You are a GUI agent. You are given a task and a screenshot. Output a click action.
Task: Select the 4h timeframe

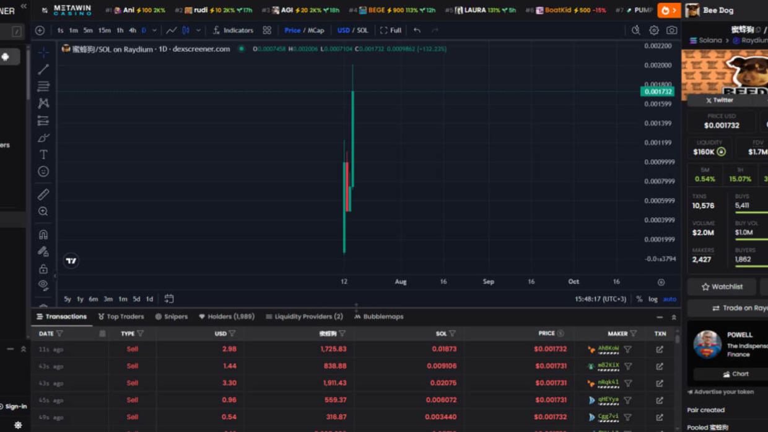tap(132, 30)
